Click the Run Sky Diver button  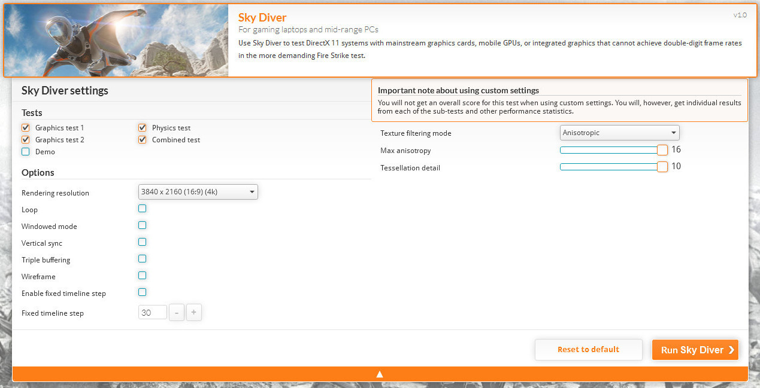coord(695,350)
